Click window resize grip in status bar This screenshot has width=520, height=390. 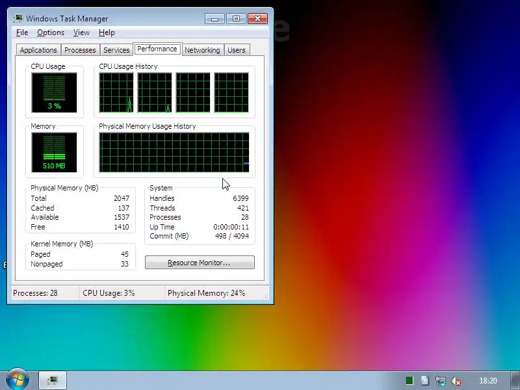coord(266,296)
